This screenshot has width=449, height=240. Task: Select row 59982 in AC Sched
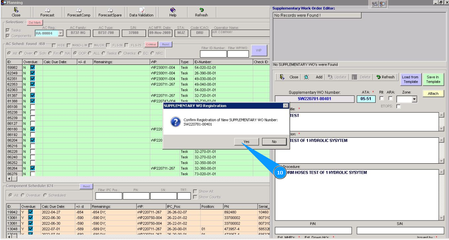point(138,68)
